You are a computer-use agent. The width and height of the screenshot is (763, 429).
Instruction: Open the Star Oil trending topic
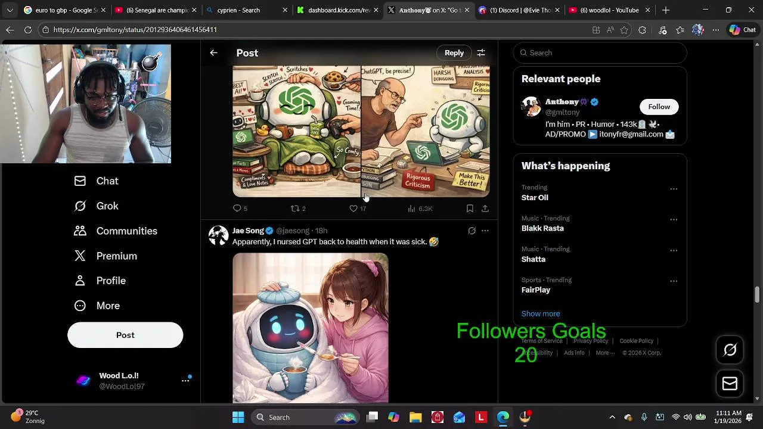(x=535, y=198)
